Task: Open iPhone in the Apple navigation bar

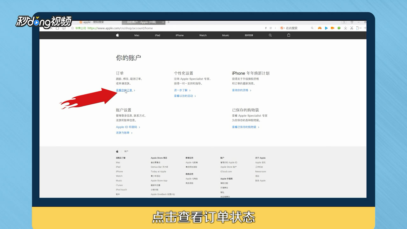Action: 180,35
